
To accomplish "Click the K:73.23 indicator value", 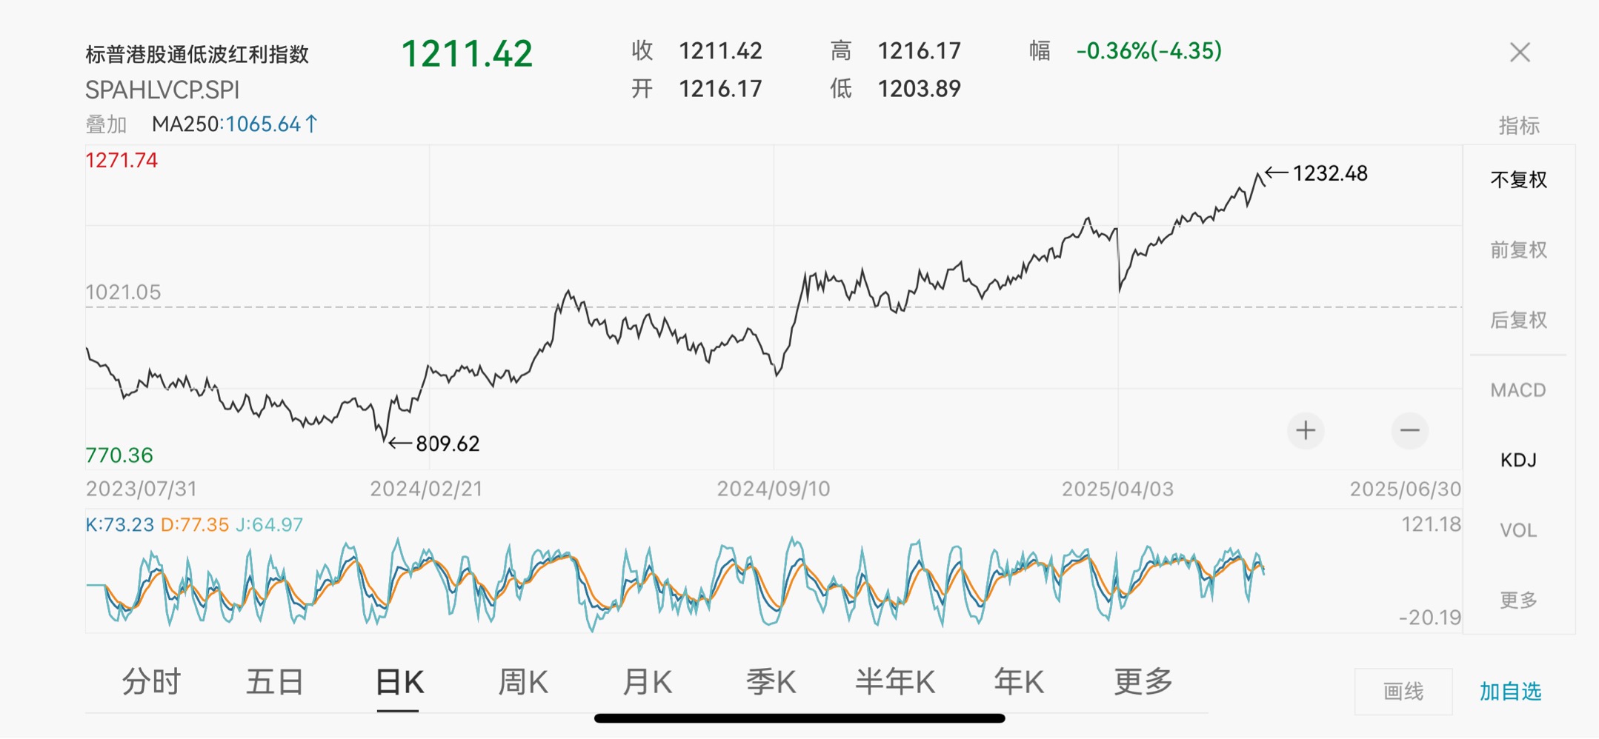I will click(x=120, y=525).
